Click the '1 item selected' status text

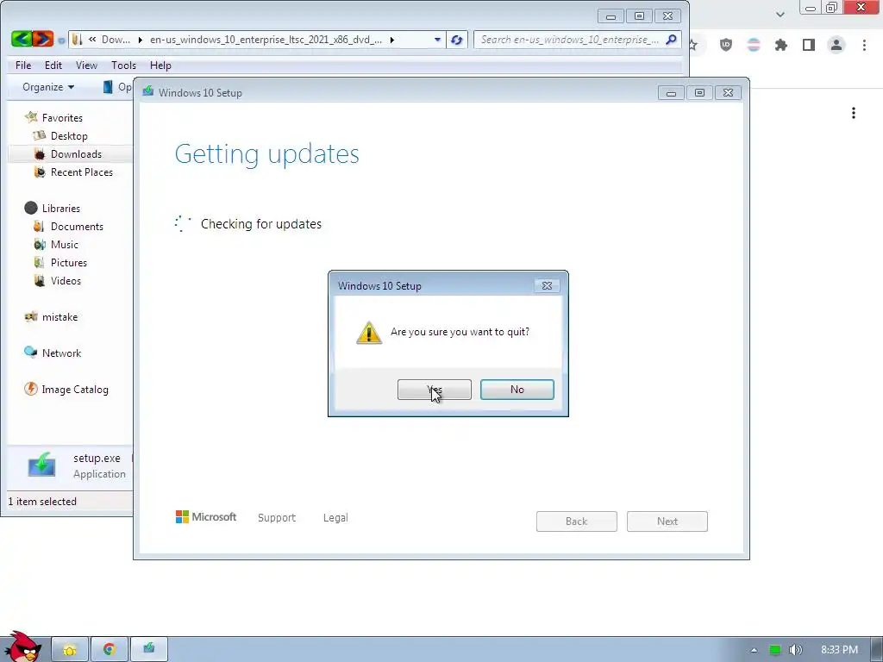point(42,501)
